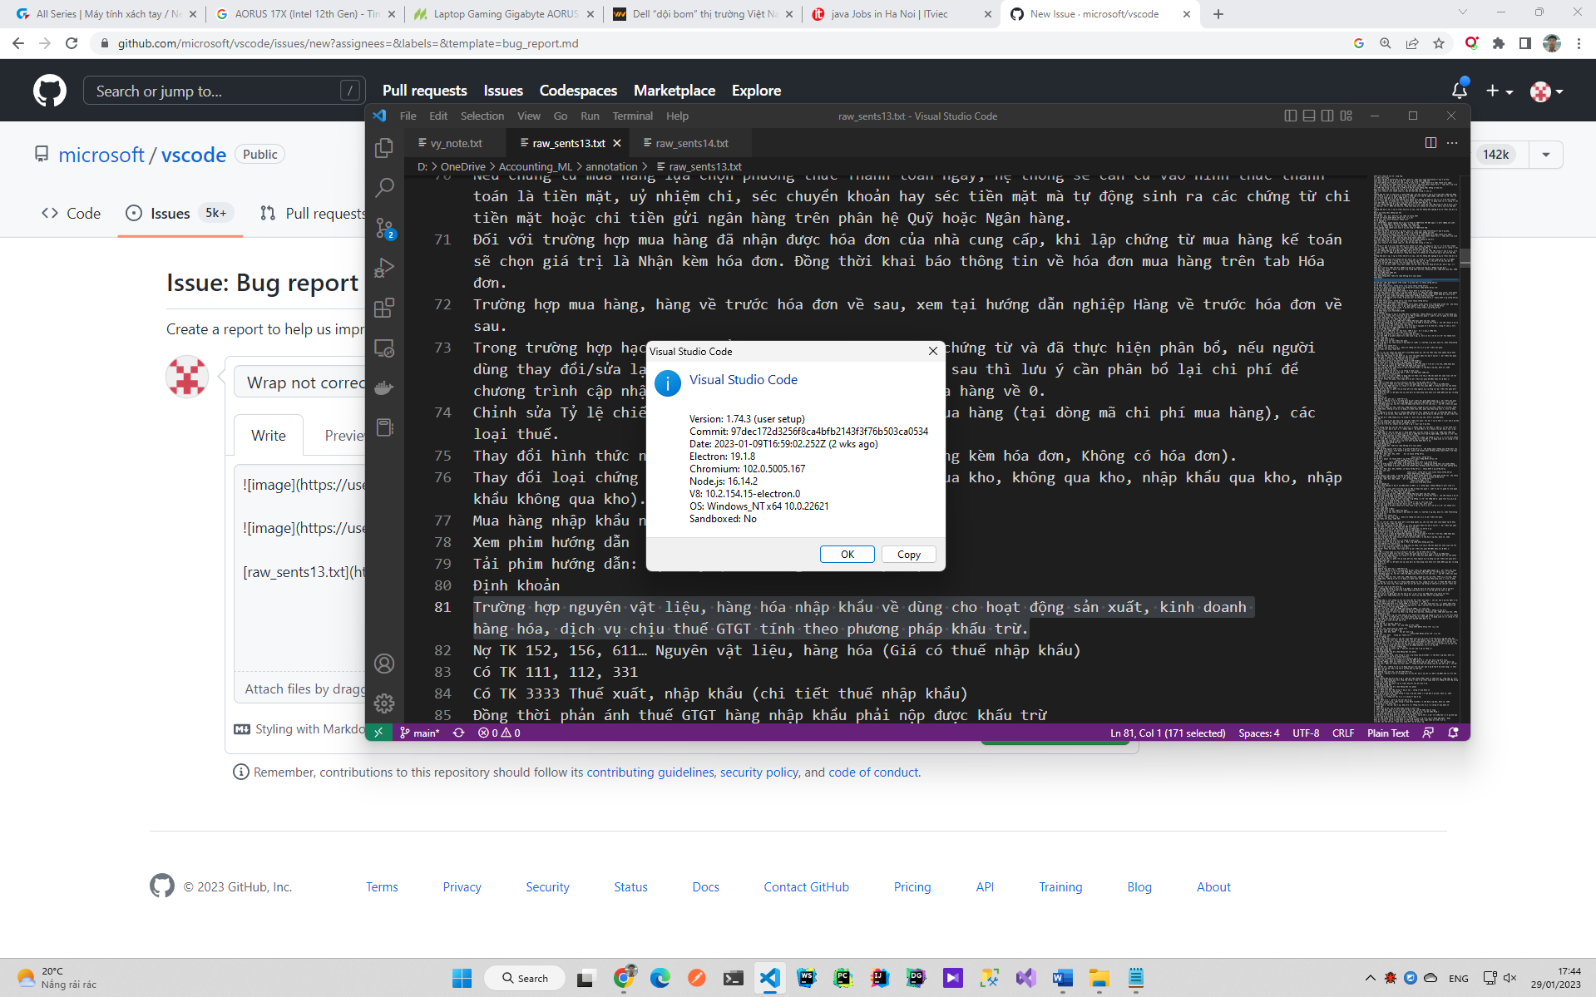Open the Extensions view in VS Code
The height and width of the screenshot is (997, 1596).
(383, 308)
